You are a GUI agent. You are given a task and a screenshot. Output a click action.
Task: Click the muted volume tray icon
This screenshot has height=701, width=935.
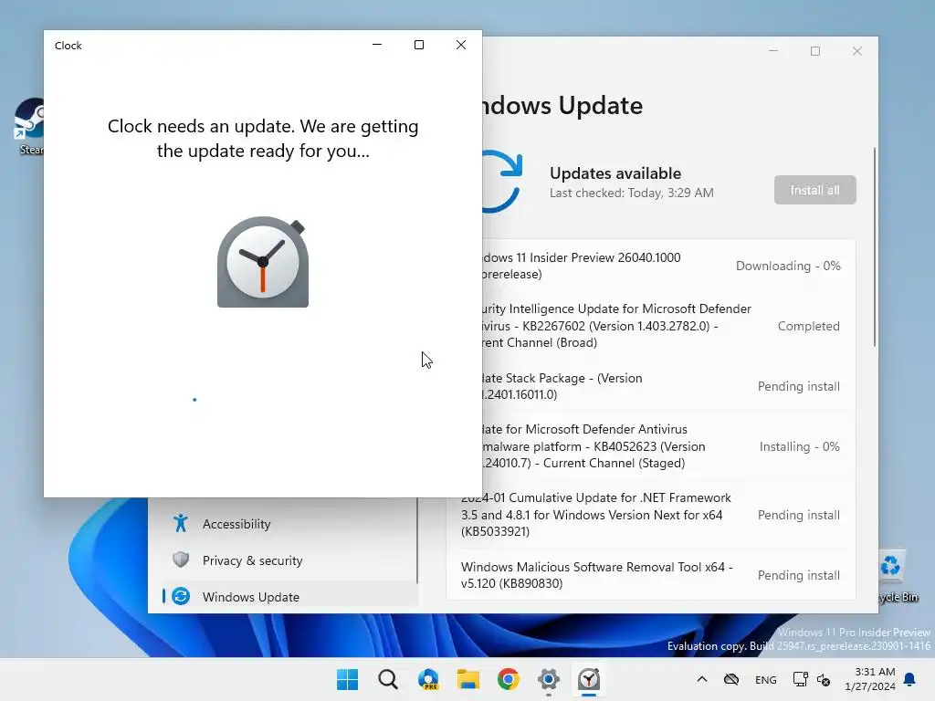pyautogui.click(x=824, y=679)
